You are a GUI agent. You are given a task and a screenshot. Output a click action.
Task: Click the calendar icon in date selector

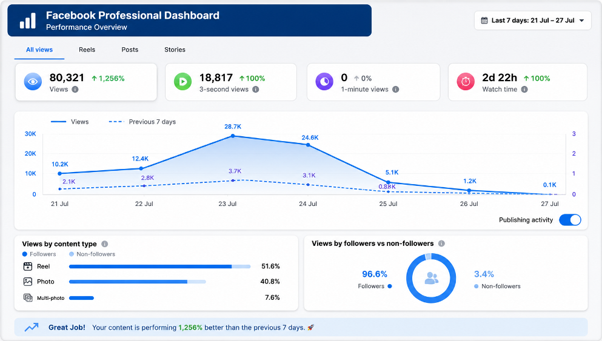[484, 21]
